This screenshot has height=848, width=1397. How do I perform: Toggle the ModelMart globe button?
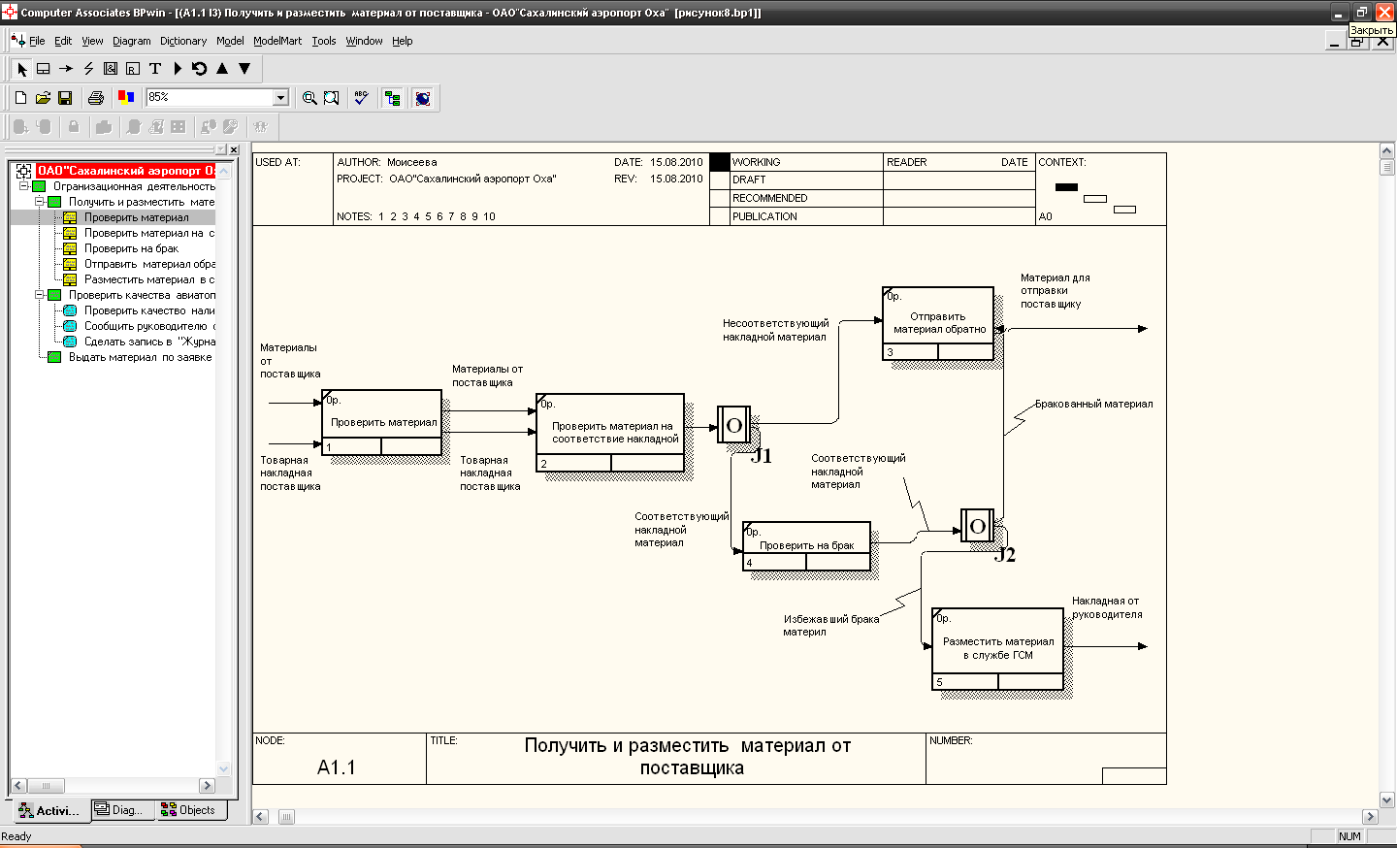(x=422, y=98)
